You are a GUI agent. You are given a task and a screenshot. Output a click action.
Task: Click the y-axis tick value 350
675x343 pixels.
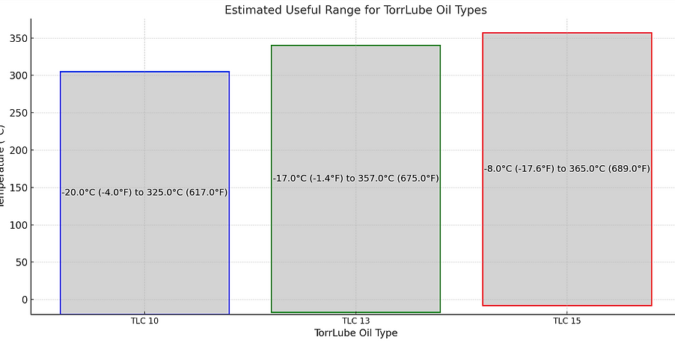(19, 38)
